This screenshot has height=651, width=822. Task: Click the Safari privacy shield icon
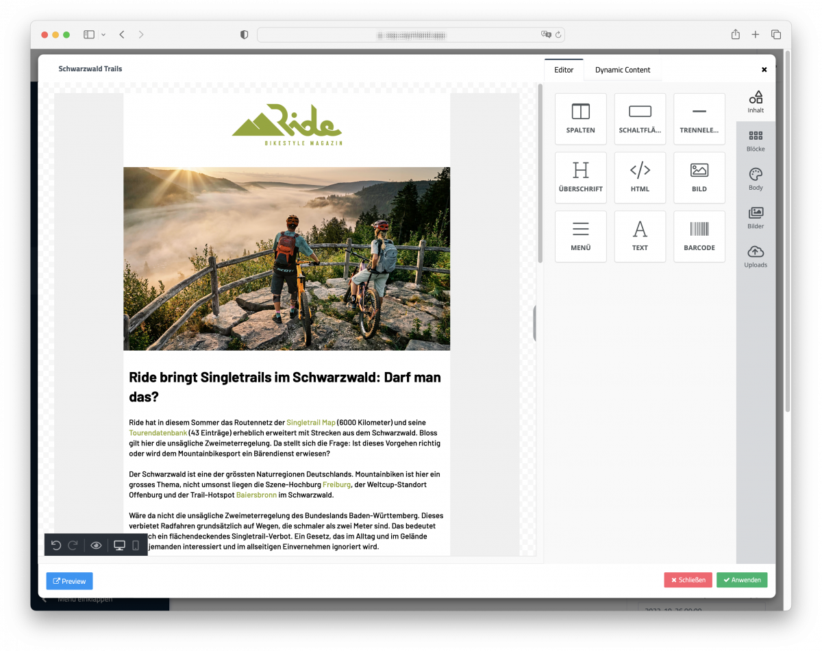tap(244, 34)
